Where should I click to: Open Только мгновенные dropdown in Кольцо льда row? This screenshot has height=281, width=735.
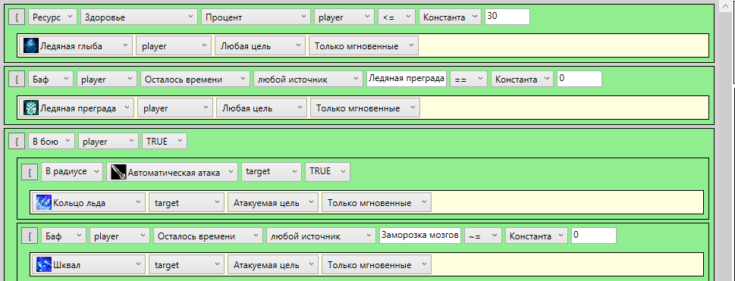pos(376,203)
